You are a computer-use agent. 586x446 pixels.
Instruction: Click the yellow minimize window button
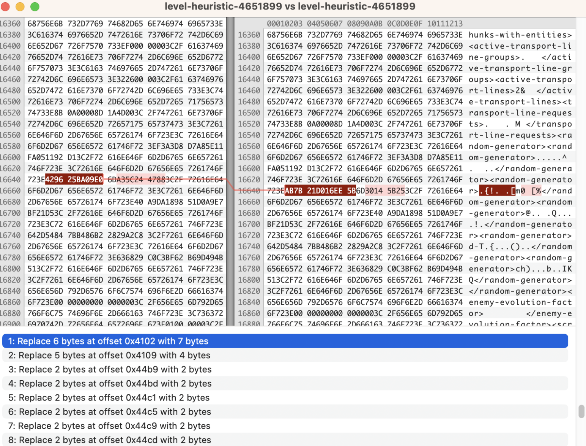20,6
